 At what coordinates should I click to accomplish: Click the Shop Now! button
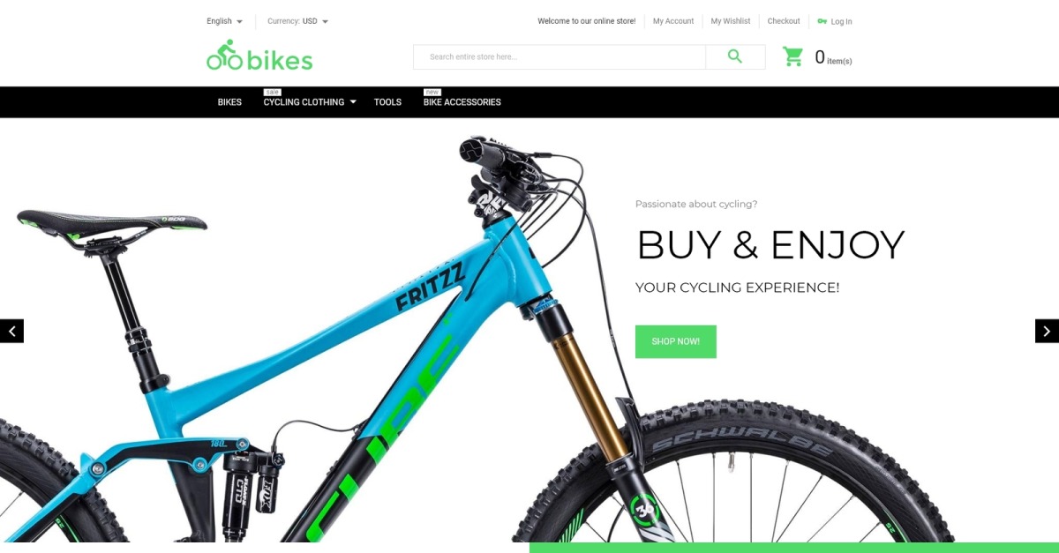click(676, 341)
